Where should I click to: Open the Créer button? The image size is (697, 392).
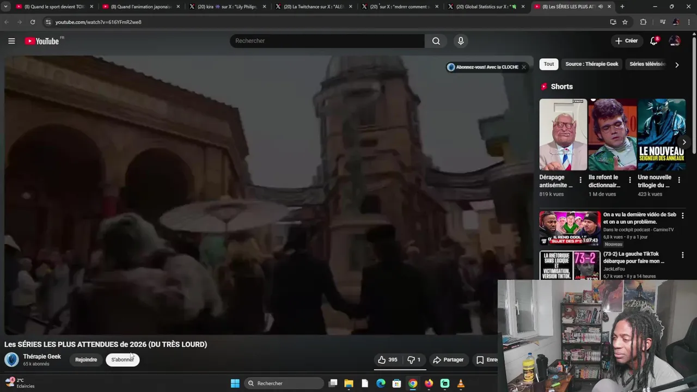[626, 41]
